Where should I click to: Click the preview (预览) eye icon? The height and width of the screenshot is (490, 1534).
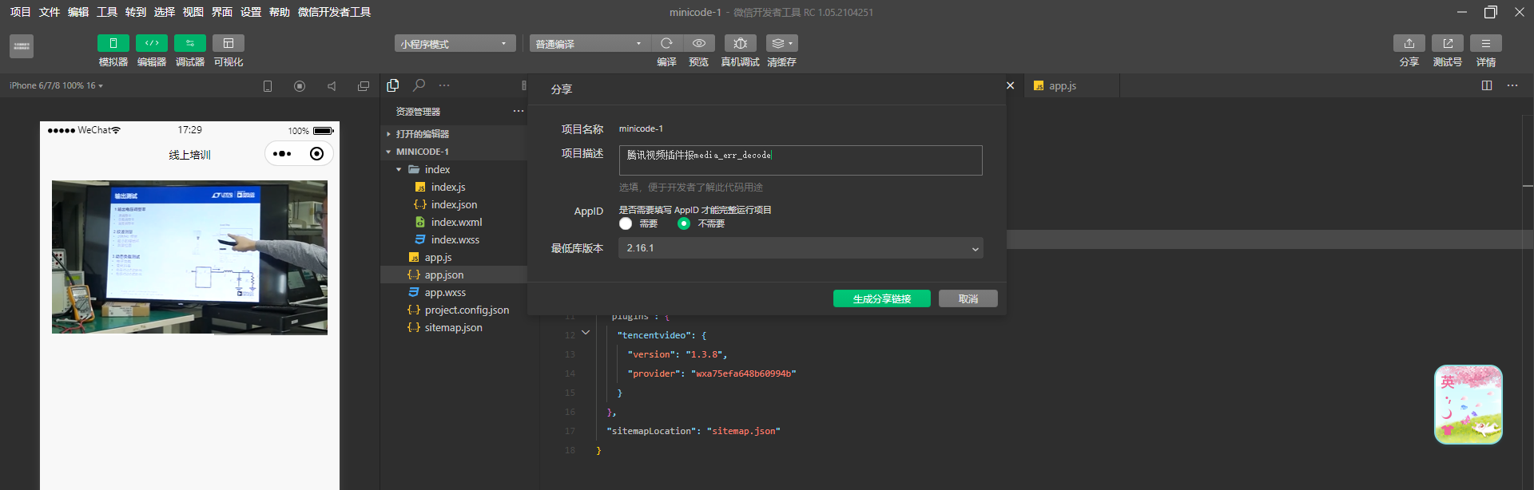698,43
